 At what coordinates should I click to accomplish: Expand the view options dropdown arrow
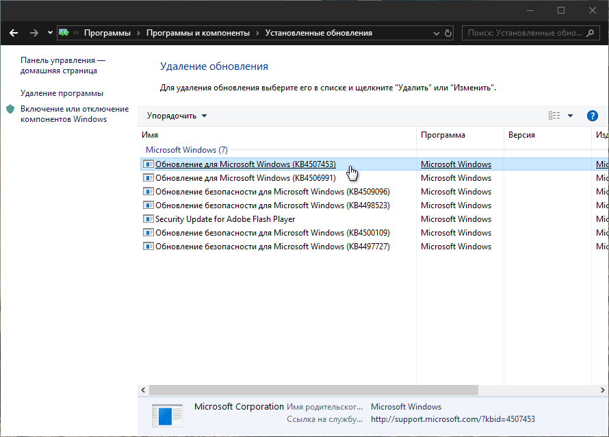(x=571, y=116)
